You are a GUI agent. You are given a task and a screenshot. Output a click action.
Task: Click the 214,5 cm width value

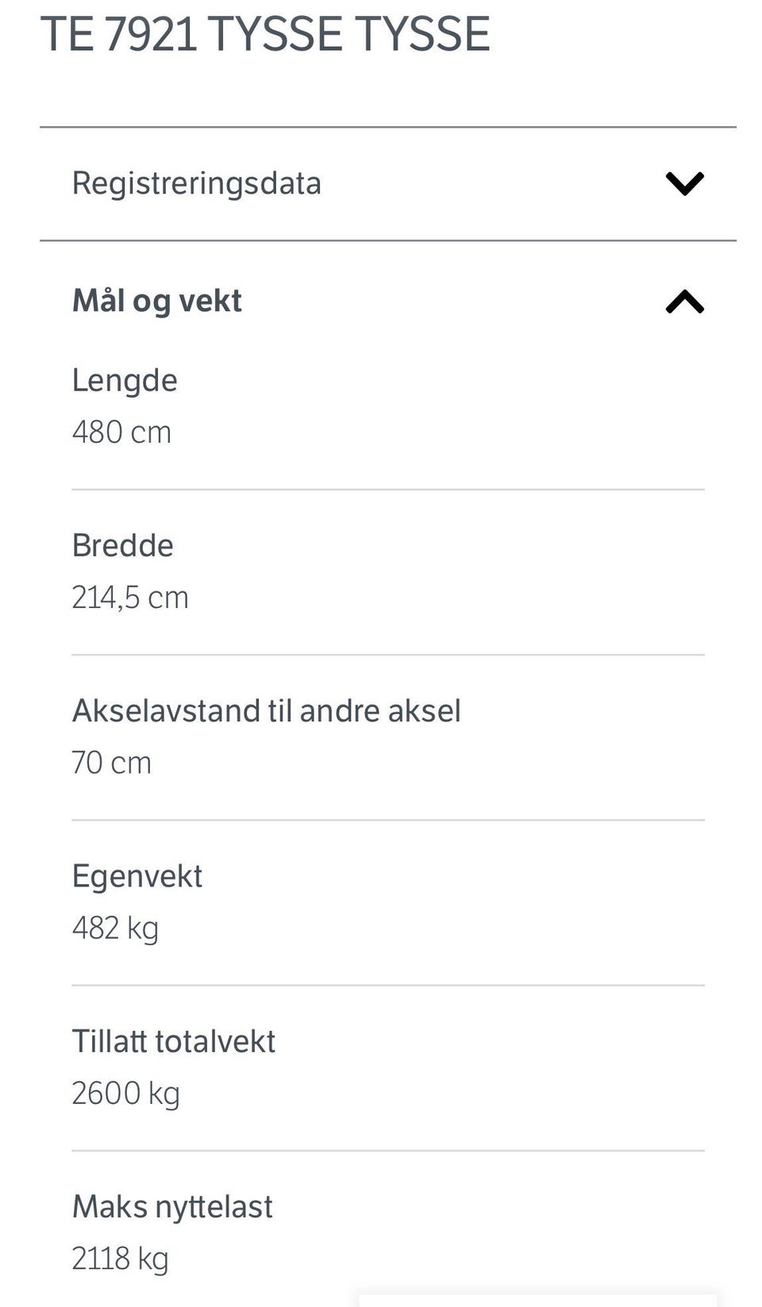(130, 598)
